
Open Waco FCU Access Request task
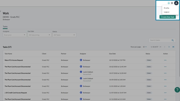14,60
